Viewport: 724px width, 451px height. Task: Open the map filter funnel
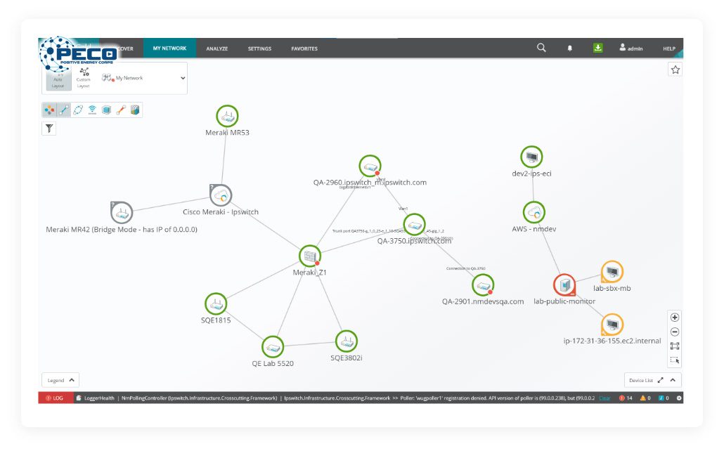tap(49, 129)
